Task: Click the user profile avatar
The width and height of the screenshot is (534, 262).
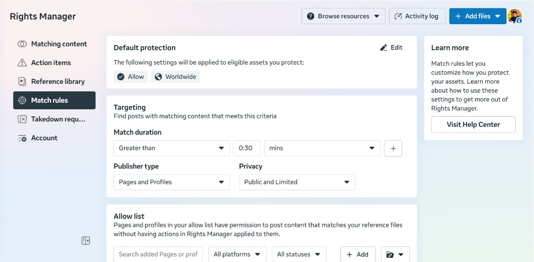Action: tap(514, 16)
